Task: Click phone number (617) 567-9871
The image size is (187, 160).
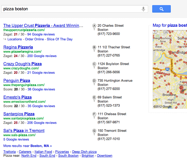Action: coord(109,122)
